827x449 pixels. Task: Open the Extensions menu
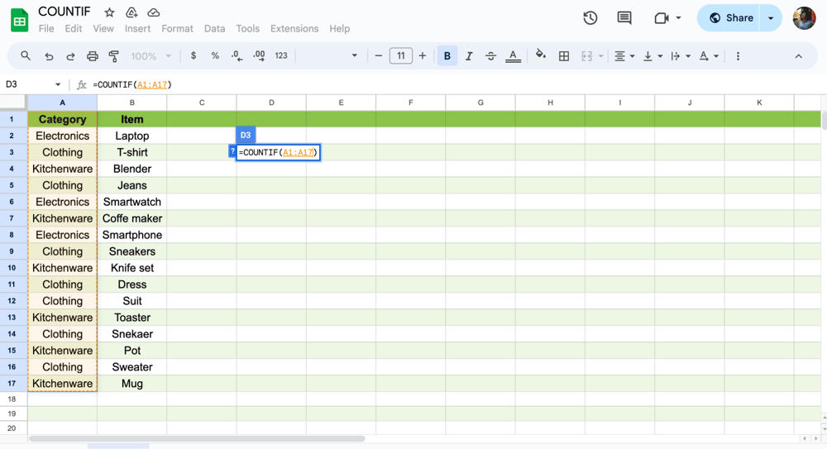[294, 28]
